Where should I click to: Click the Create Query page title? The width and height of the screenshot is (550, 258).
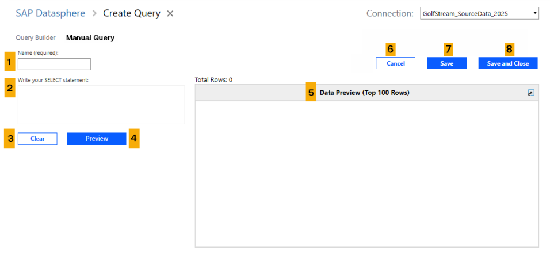coord(132,14)
